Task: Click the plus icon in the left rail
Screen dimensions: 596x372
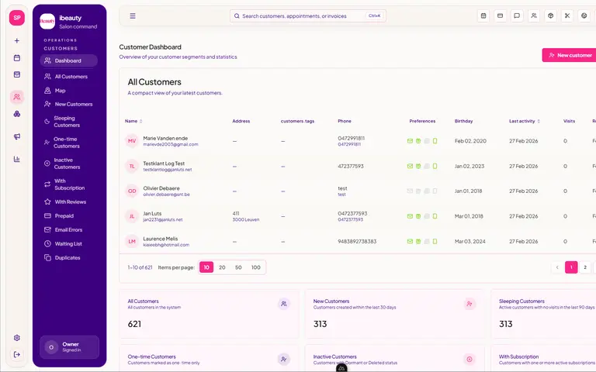Action: pos(17,40)
